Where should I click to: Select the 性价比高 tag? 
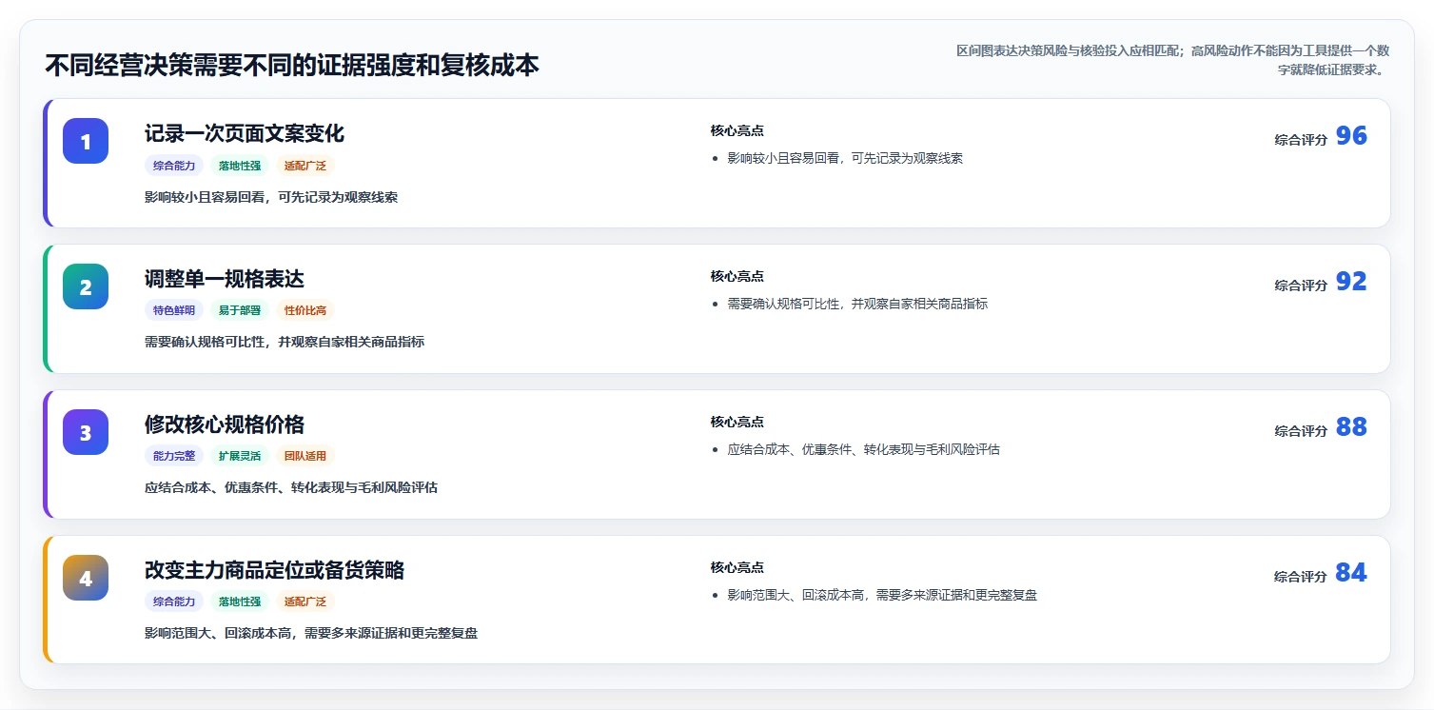tap(305, 310)
